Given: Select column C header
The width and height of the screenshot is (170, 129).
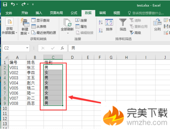Looking at the screenshot, I should tap(53, 57).
